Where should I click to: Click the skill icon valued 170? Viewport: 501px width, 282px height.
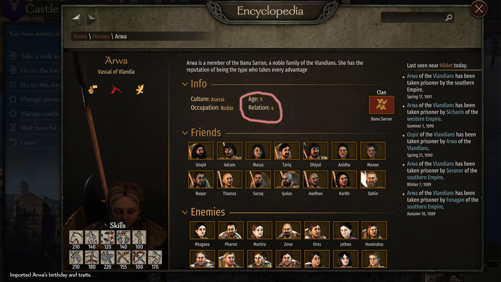point(155,257)
